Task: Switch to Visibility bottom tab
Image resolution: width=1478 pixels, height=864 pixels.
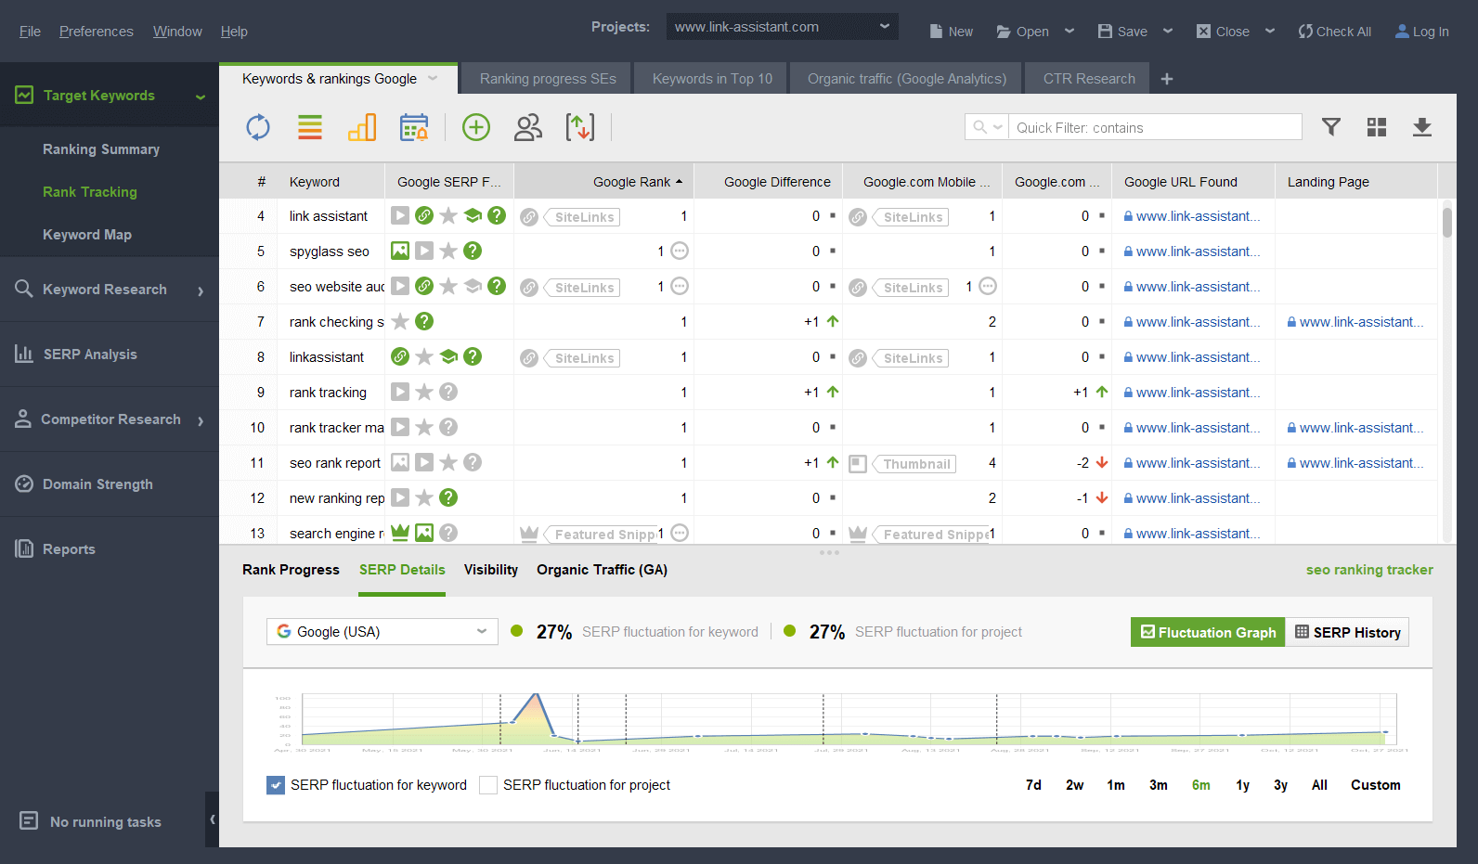Action: coord(491,570)
